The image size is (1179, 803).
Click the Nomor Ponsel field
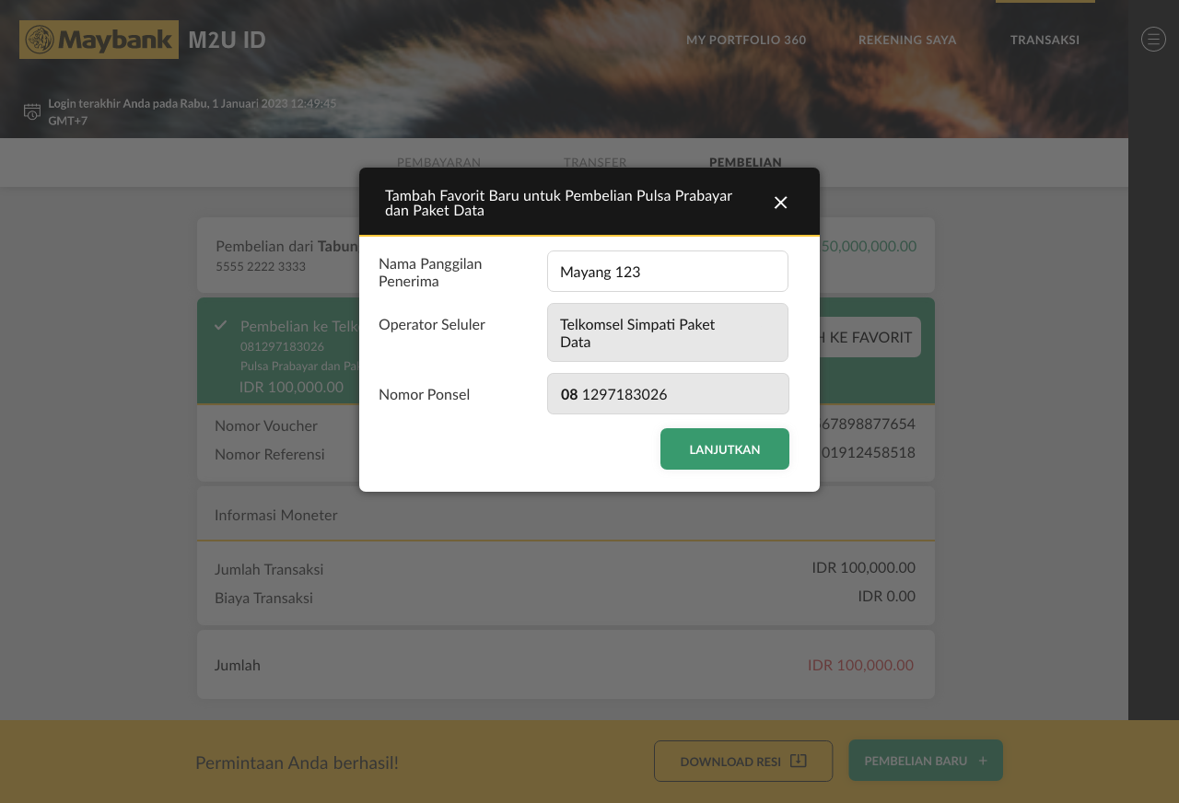coord(667,393)
